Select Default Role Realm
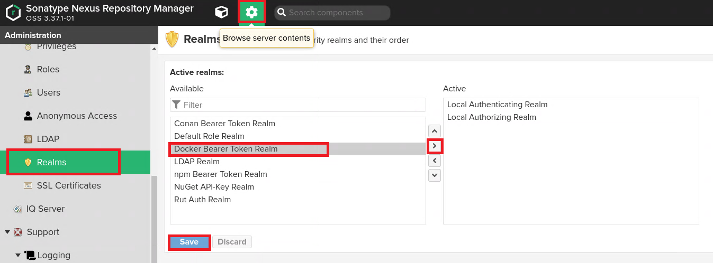This screenshot has width=713, height=263. [x=298, y=136]
